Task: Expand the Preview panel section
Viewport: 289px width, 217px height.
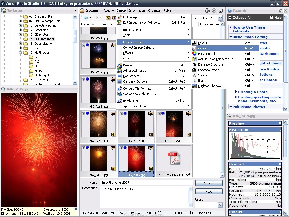Action: 280,123
